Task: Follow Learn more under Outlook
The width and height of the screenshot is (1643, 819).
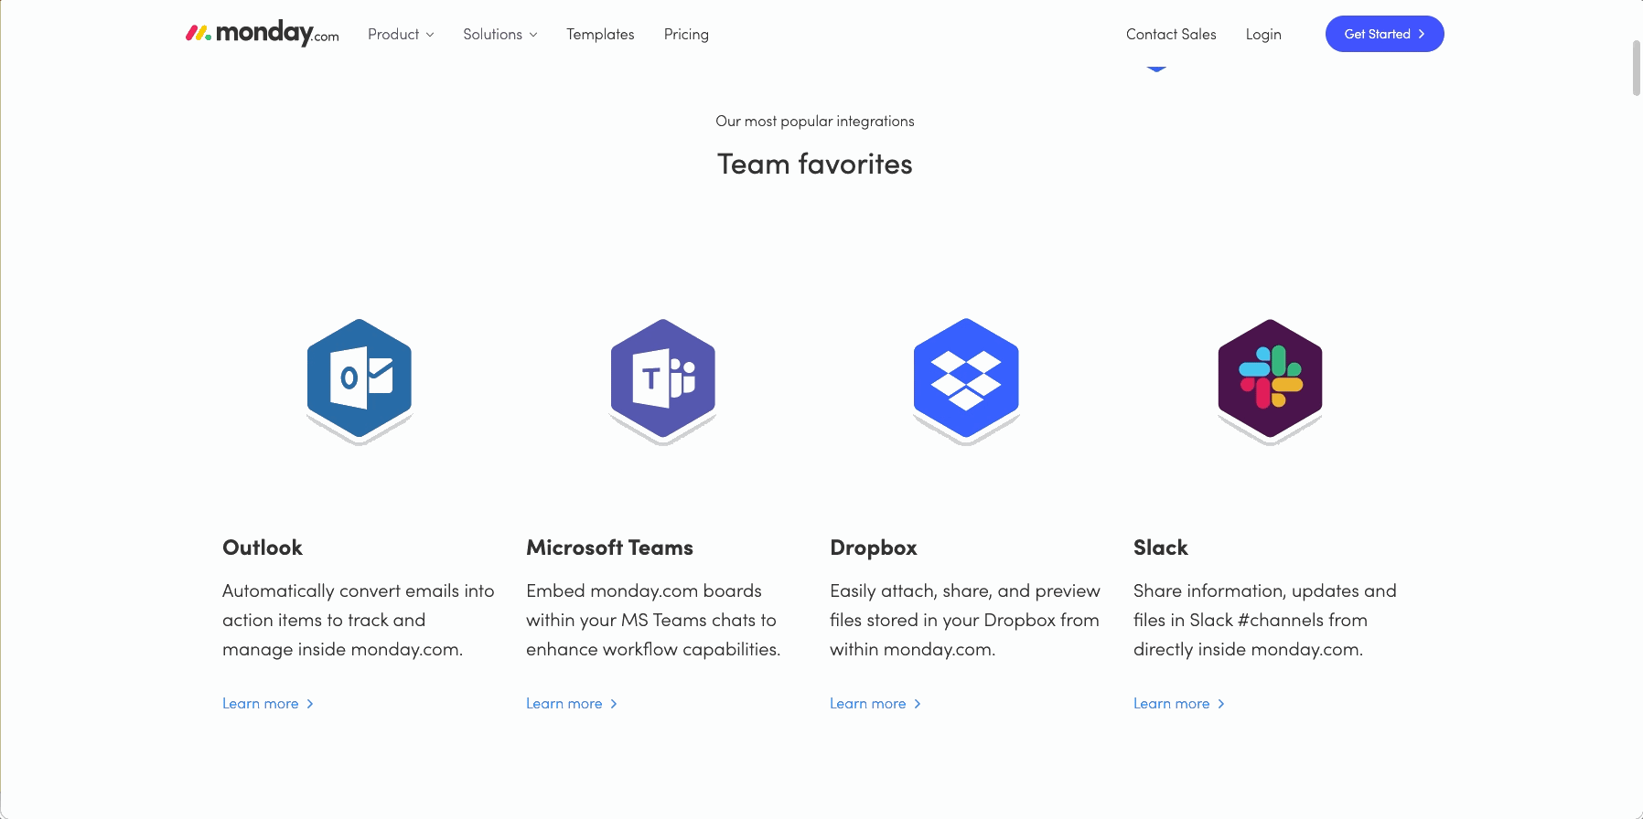Action: 268,704
